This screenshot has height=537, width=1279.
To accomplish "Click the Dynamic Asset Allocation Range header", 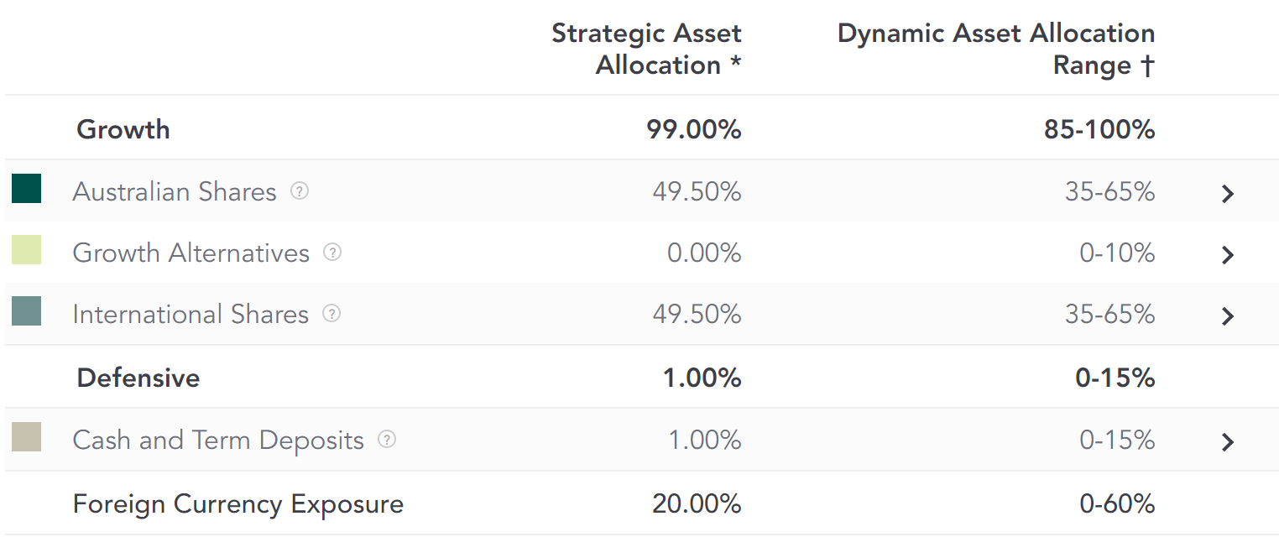I will click(x=996, y=50).
